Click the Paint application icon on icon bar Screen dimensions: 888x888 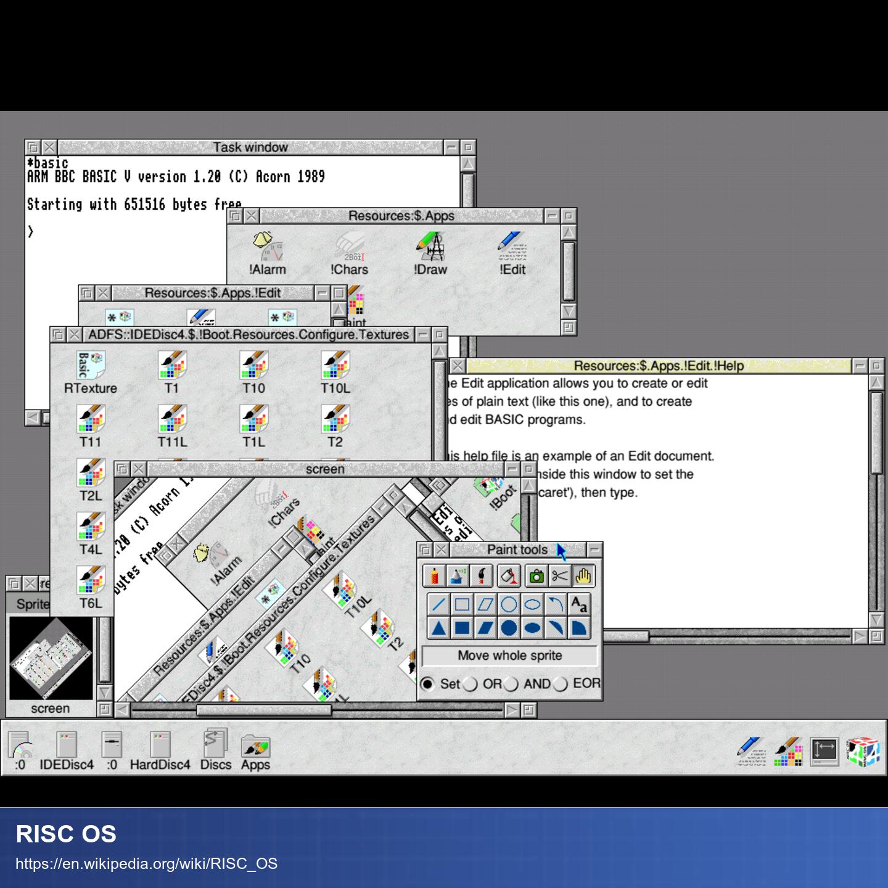pos(789,751)
